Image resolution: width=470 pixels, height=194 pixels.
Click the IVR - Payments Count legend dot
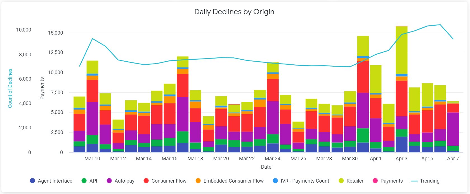click(275, 181)
